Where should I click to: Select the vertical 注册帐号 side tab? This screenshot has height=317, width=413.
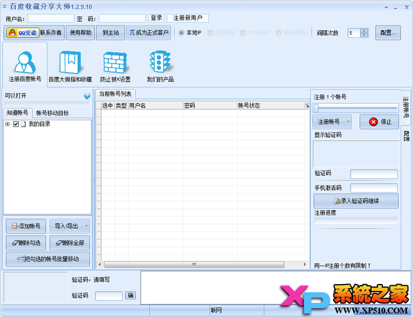pyautogui.click(x=406, y=107)
